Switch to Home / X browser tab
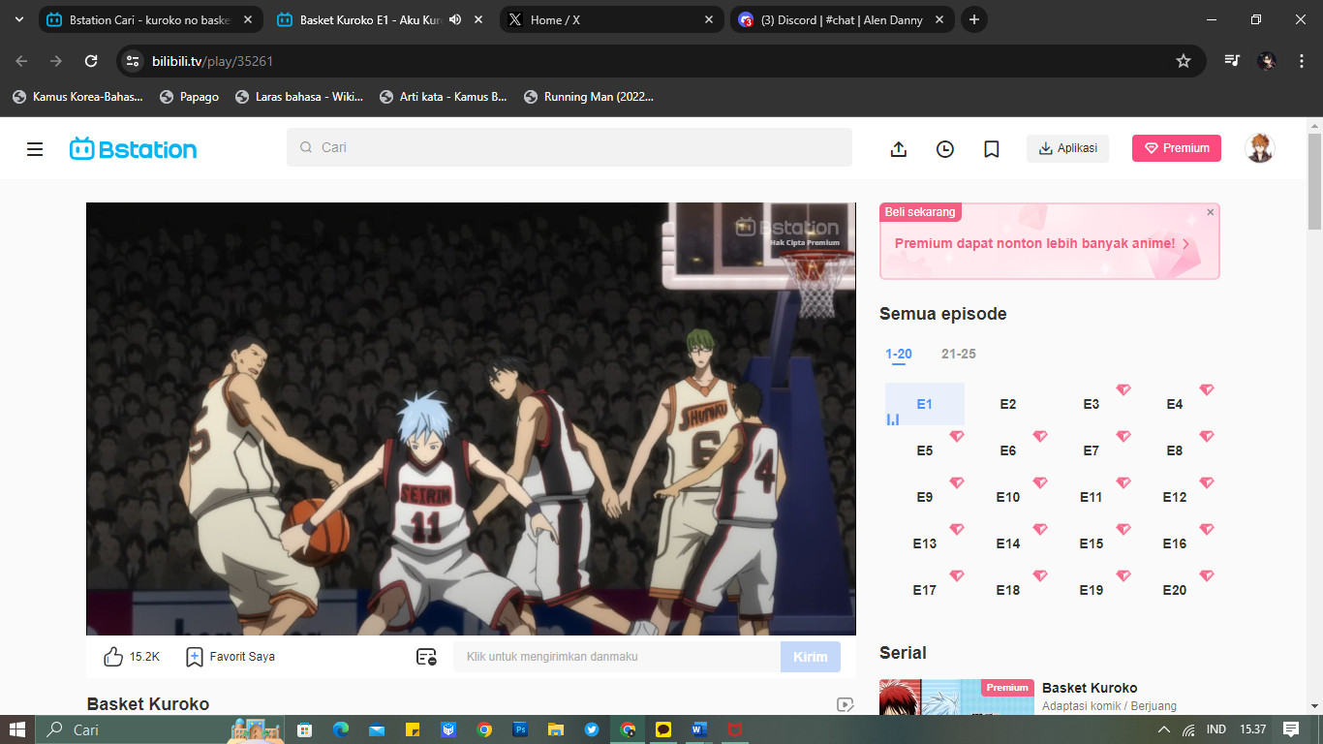This screenshot has height=744, width=1323. (x=610, y=19)
